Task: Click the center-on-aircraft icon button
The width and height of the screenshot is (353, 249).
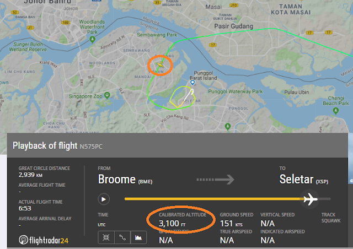Action: pyautogui.click(x=106, y=237)
